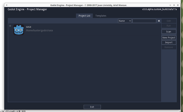183x112 pixels.
Task: Click the Edit button
Action: click(x=169, y=21)
